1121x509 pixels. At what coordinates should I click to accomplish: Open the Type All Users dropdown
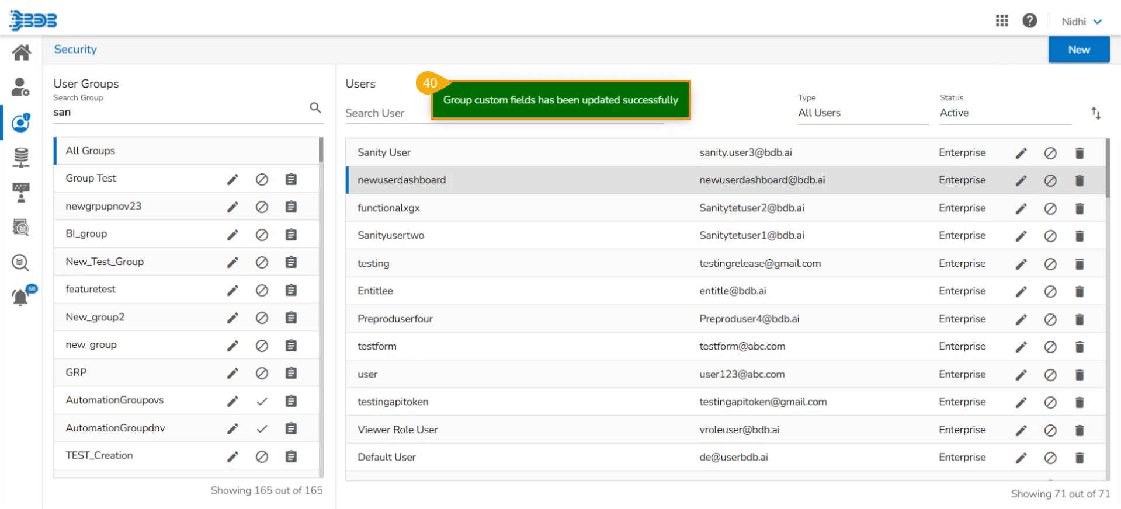862,113
